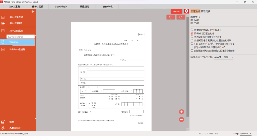Screen dimensions: 257x136
Task: Click the rotate counterclockwise icon
Action: coord(171,17)
